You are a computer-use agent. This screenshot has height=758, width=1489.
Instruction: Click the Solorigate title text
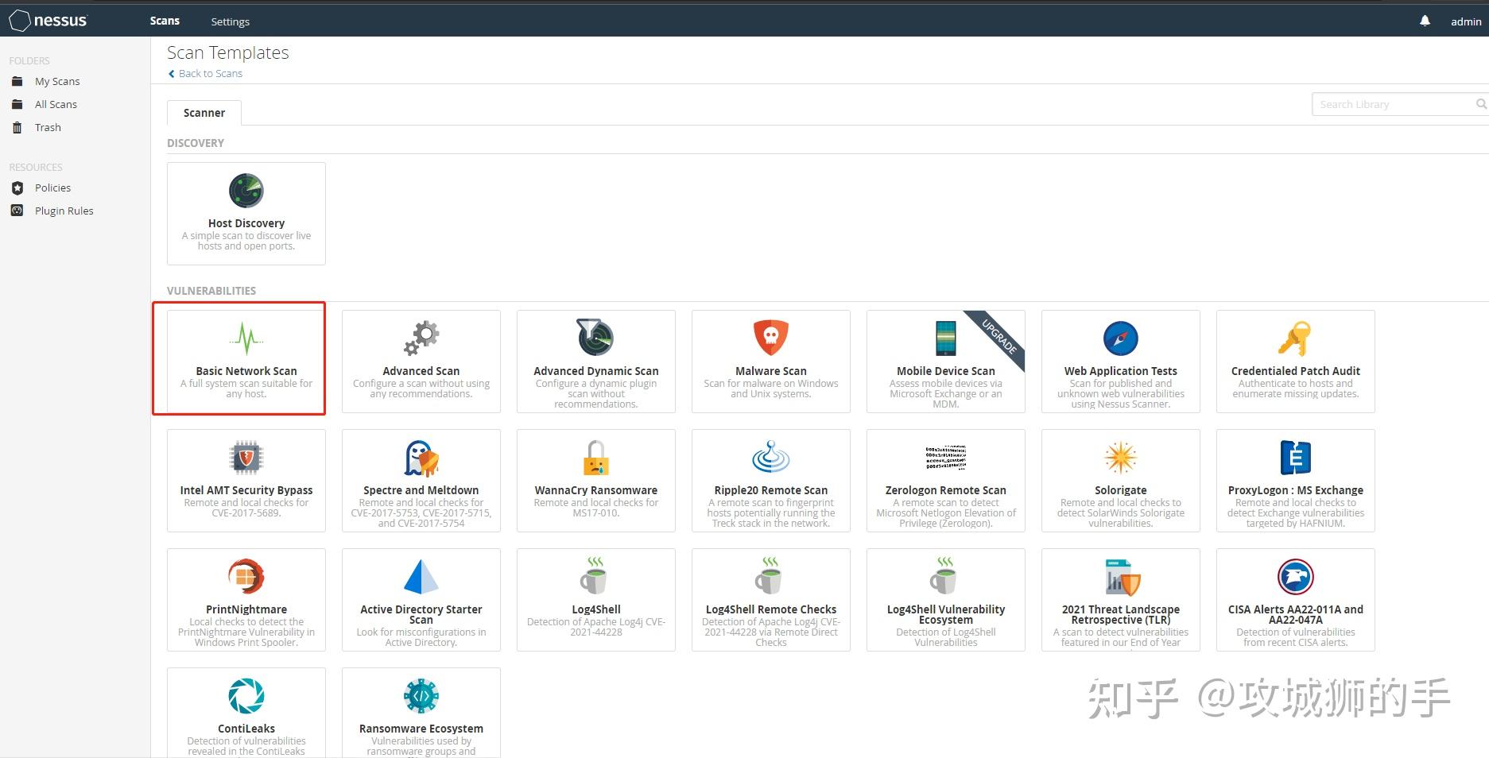pos(1121,490)
